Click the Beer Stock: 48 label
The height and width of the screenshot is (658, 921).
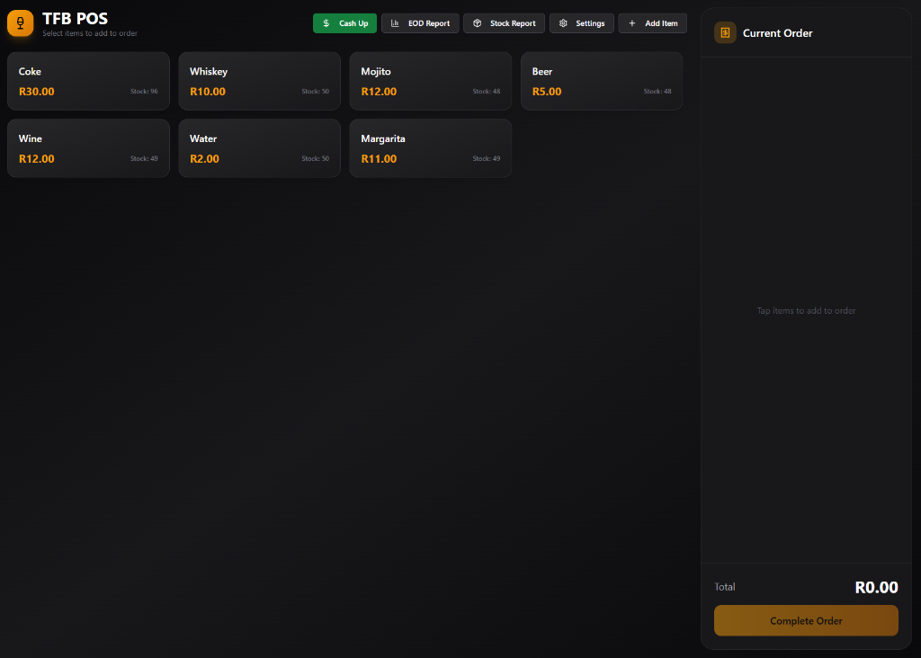[657, 92]
